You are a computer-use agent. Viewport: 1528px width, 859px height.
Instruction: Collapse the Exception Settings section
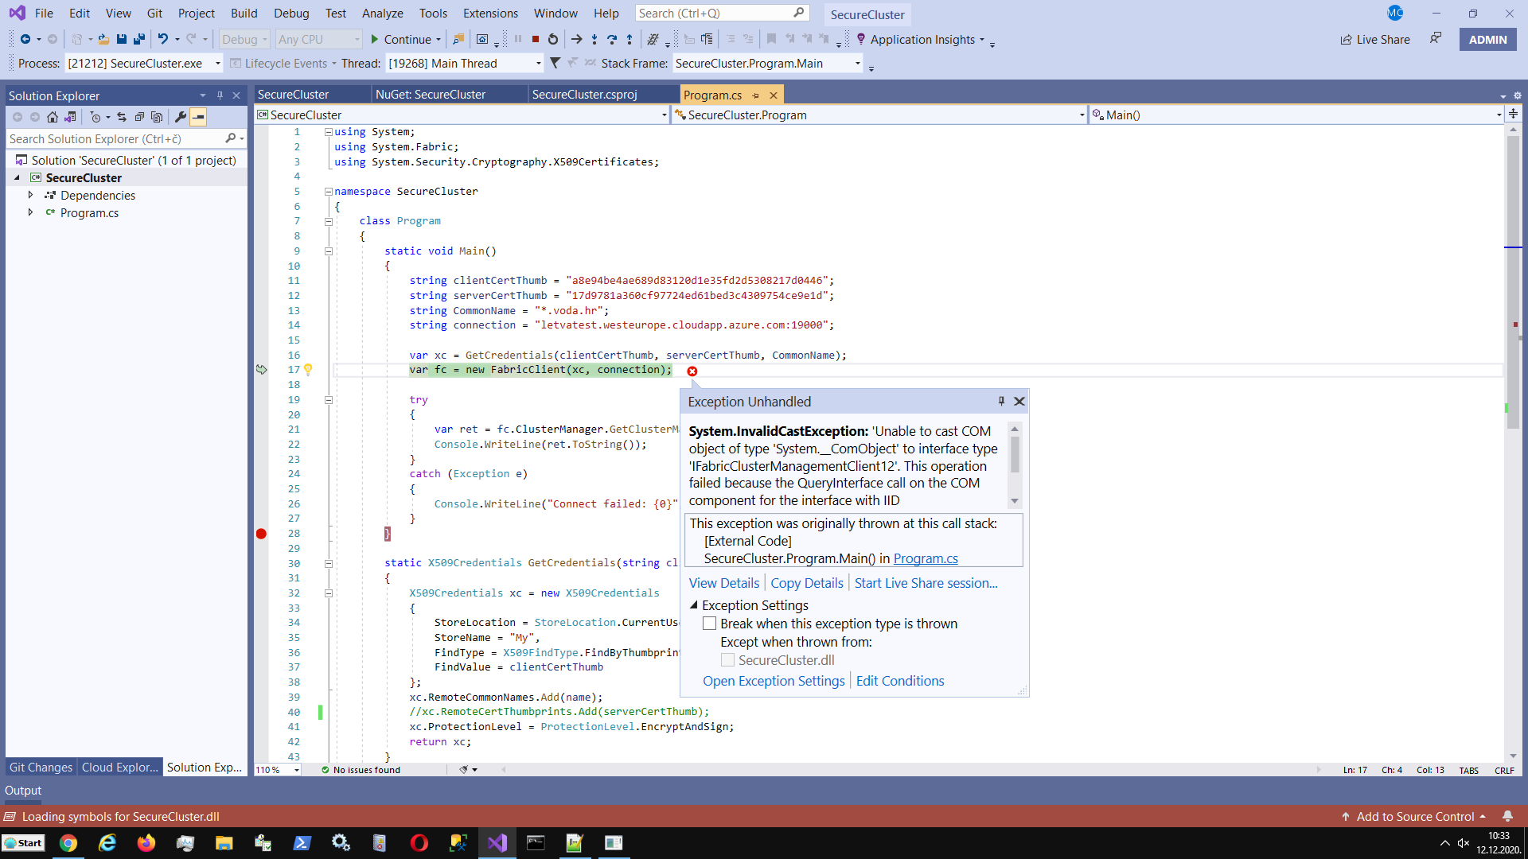coord(693,604)
